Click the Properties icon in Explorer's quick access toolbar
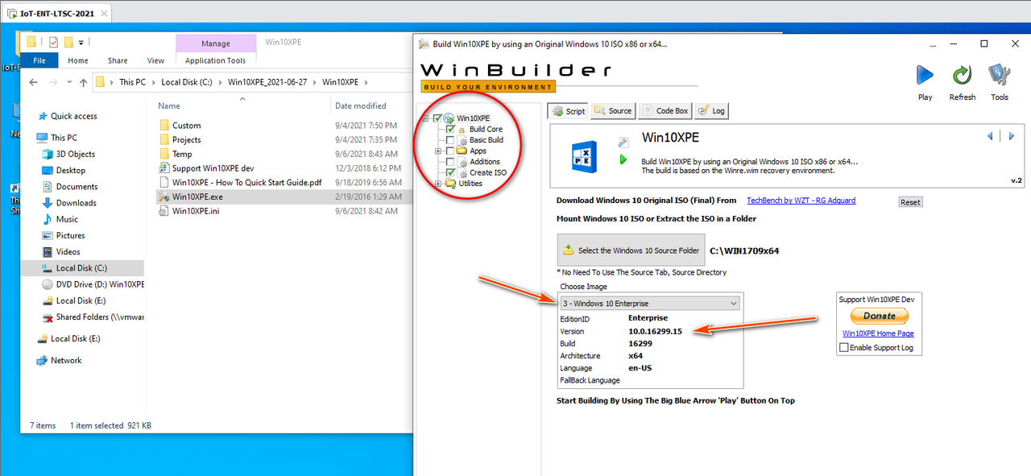 coord(53,42)
